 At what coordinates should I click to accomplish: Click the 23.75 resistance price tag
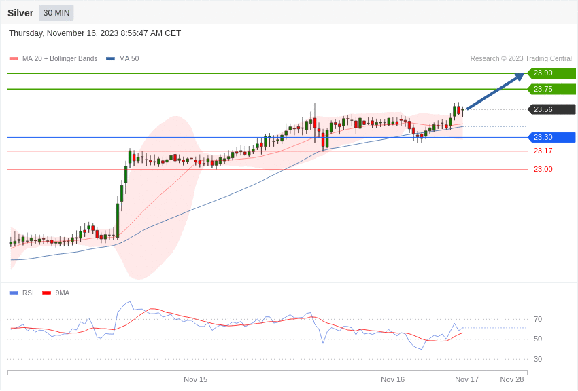(x=551, y=89)
